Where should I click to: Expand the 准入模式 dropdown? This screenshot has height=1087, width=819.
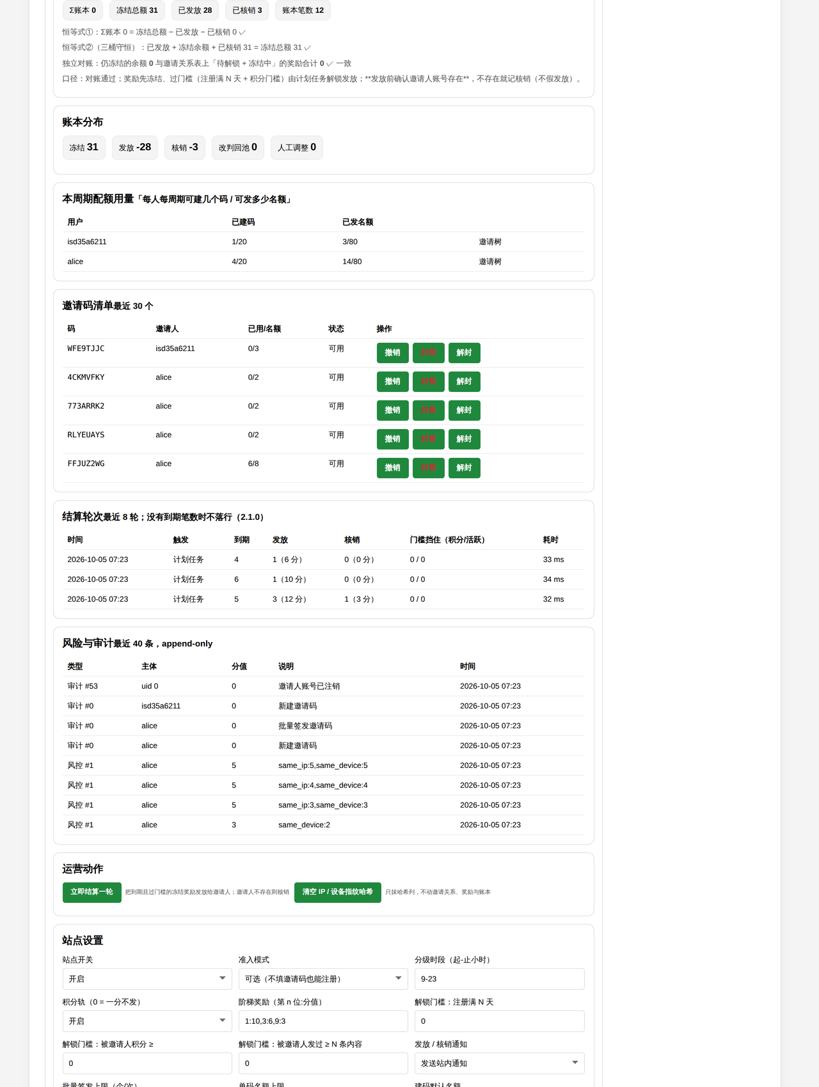tap(323, 979)
